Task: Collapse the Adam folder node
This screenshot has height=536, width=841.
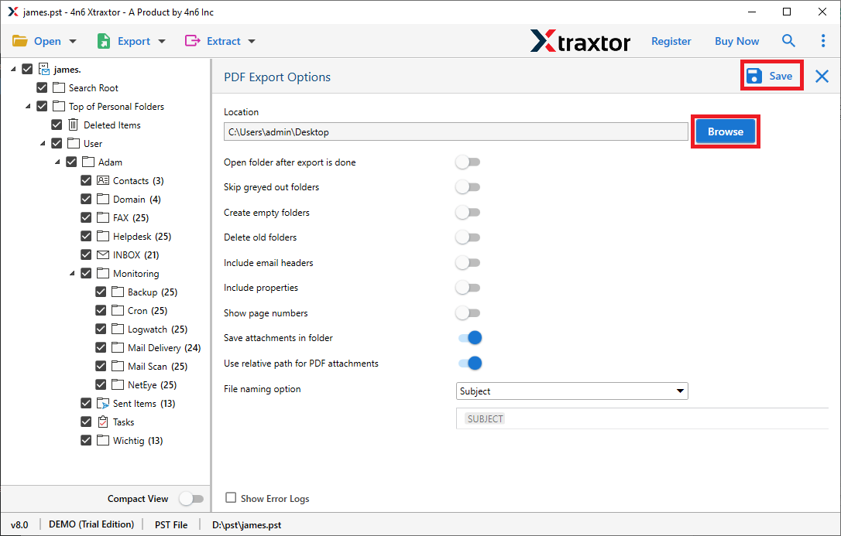Action: [57, 162]
